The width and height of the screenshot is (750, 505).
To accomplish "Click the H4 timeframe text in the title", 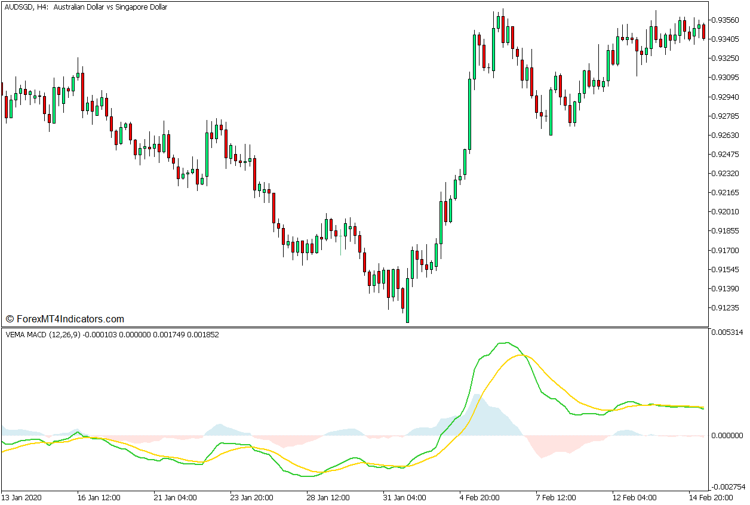I will [x=37, y=7].
